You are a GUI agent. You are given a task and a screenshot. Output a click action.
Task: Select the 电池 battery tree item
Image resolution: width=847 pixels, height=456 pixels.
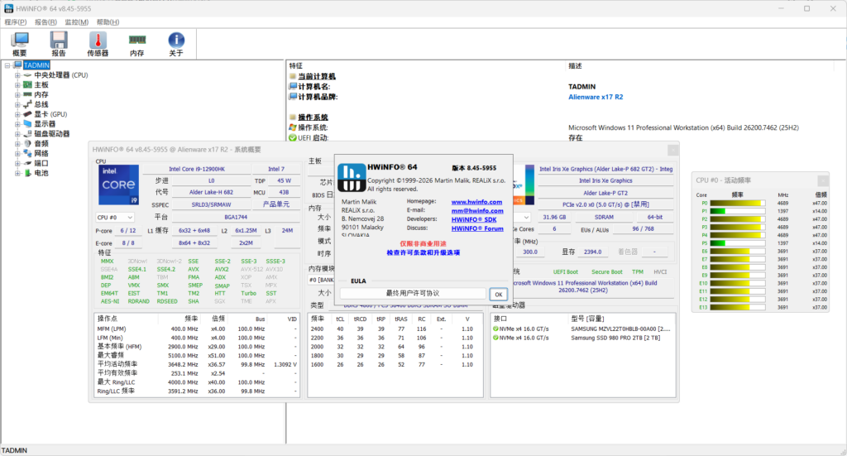click(x=41, y=173)
